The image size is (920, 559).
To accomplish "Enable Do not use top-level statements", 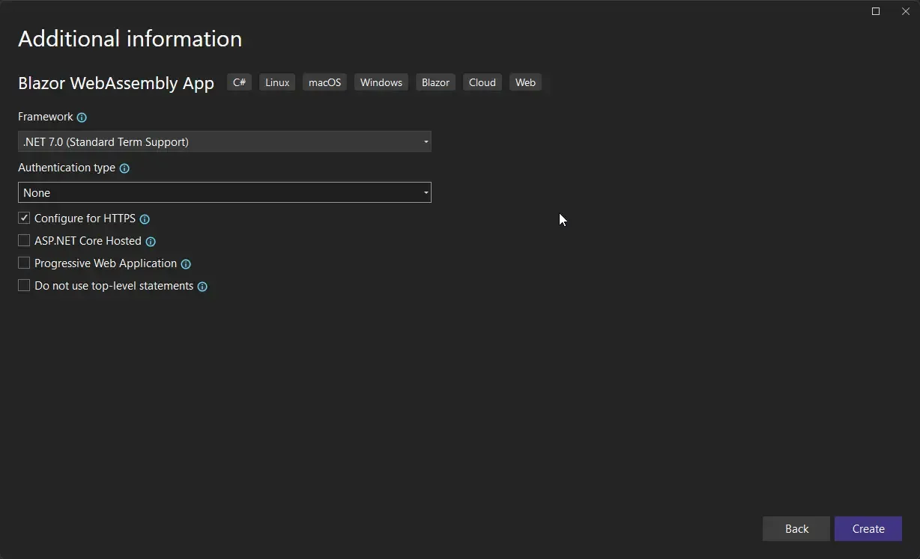I will 23,285.
